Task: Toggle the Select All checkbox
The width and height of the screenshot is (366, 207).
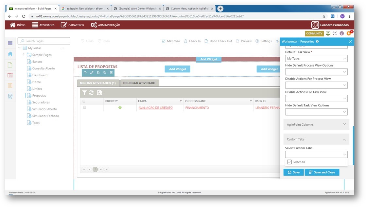Action: [x=289, y=162]
